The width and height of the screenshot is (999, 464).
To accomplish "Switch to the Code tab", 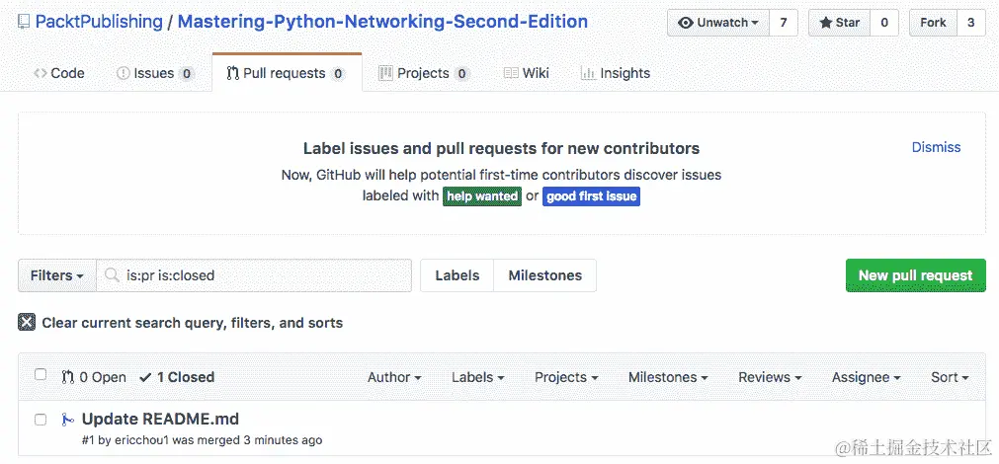I will [59, 73].
